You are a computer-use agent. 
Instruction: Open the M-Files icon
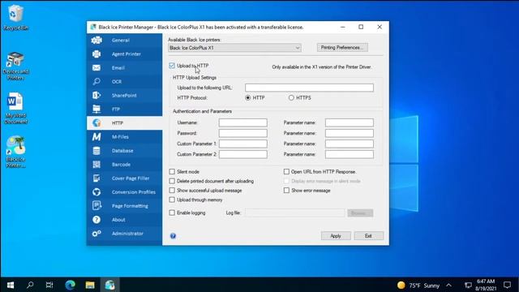click(97, 137)
